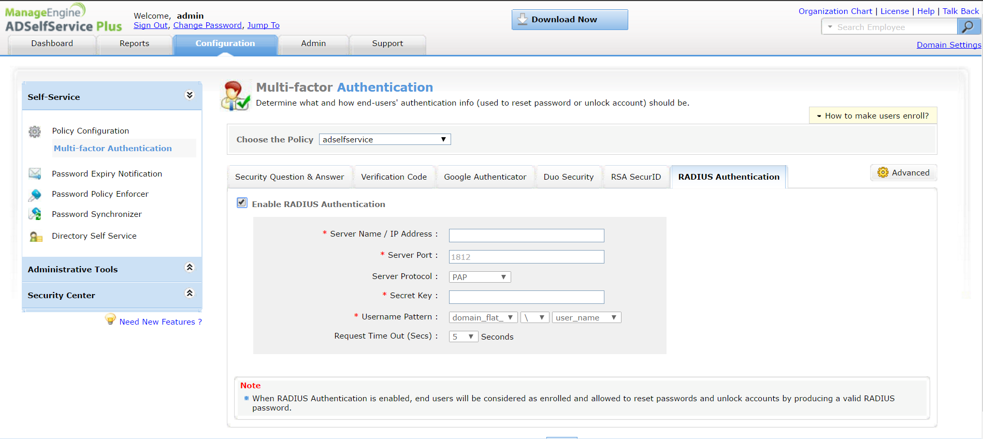
Task: Select the RSA SecurID tab
Action: pyautogui.click(x=636, y=177)
